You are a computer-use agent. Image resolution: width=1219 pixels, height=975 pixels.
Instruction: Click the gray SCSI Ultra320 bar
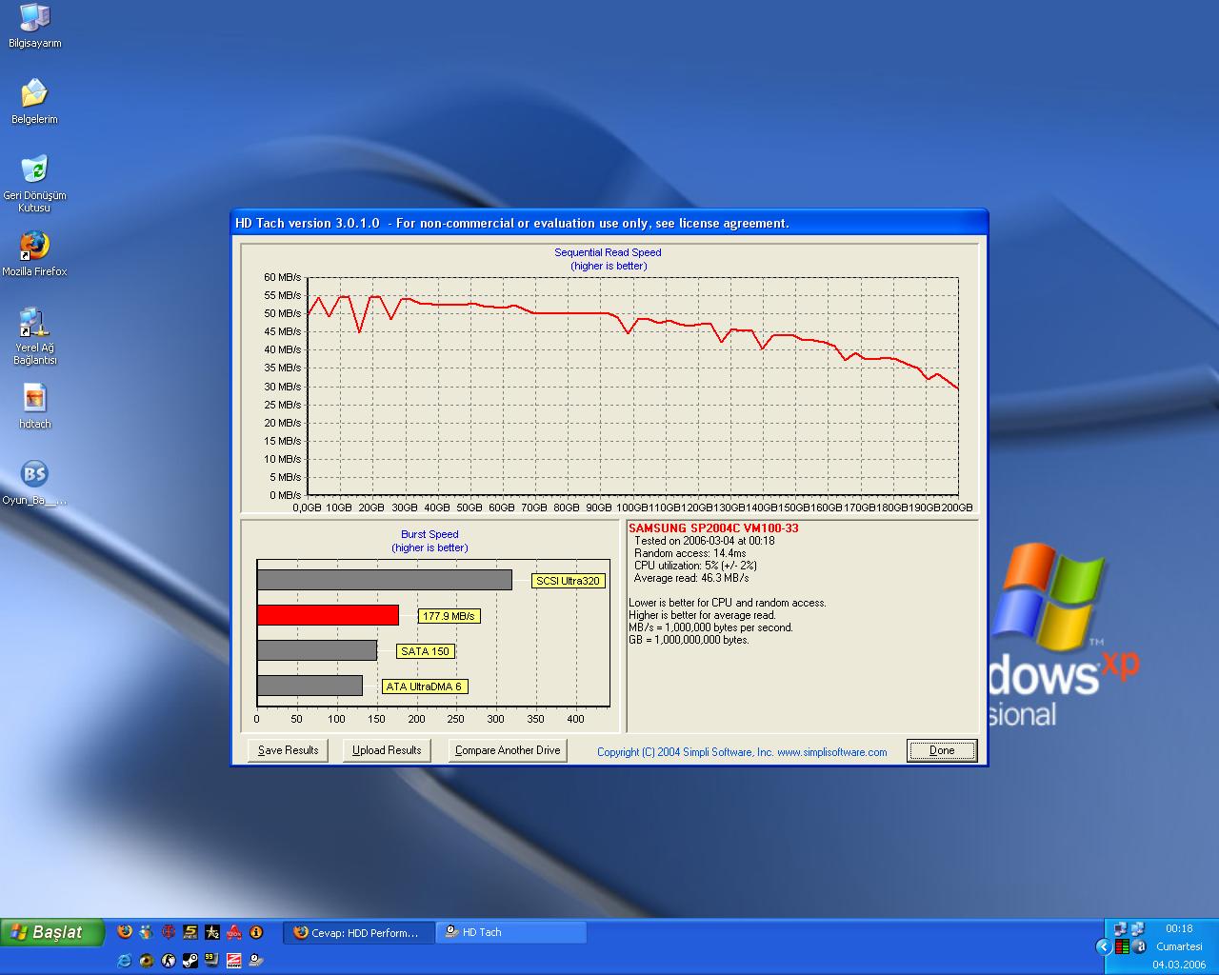[x=385, y=580]
